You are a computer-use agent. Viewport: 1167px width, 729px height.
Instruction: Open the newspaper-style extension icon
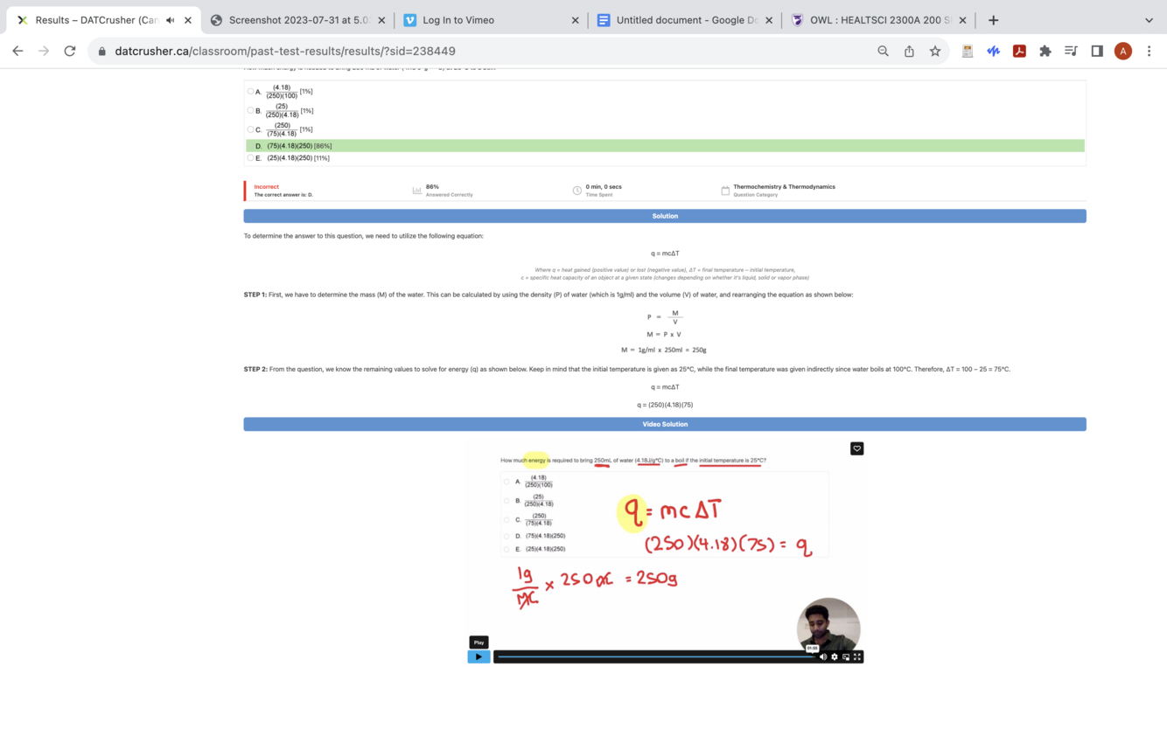(968, 51)
